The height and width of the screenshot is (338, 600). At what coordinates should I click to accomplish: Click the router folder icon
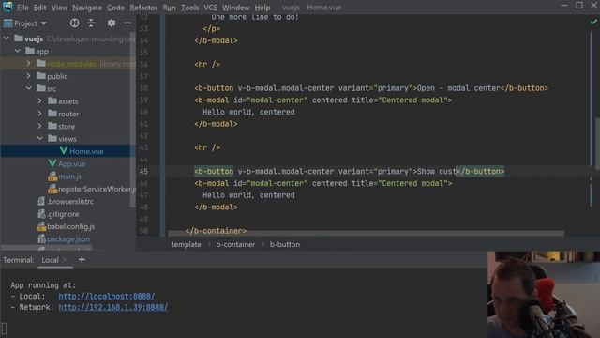52,114
